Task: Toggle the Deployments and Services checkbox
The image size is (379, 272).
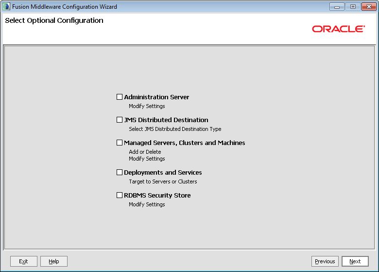Action: 120,172
